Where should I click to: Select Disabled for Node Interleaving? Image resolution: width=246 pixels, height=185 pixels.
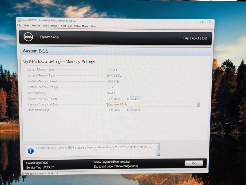(x=128, y=110)
